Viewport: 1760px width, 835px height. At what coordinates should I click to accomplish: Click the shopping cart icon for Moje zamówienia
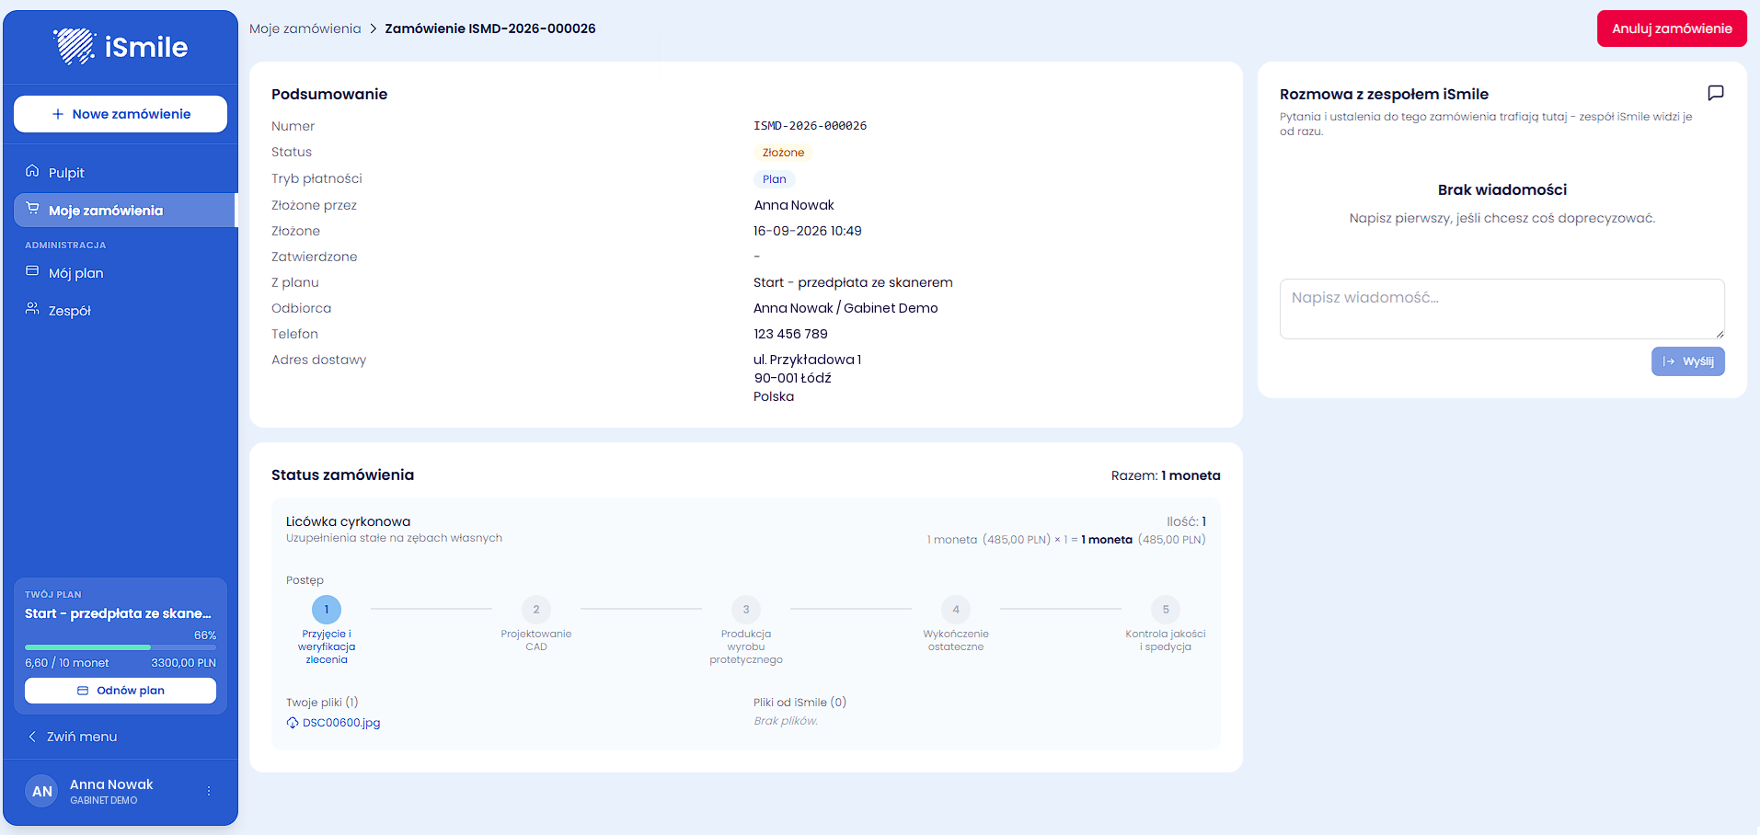[32, 209]
